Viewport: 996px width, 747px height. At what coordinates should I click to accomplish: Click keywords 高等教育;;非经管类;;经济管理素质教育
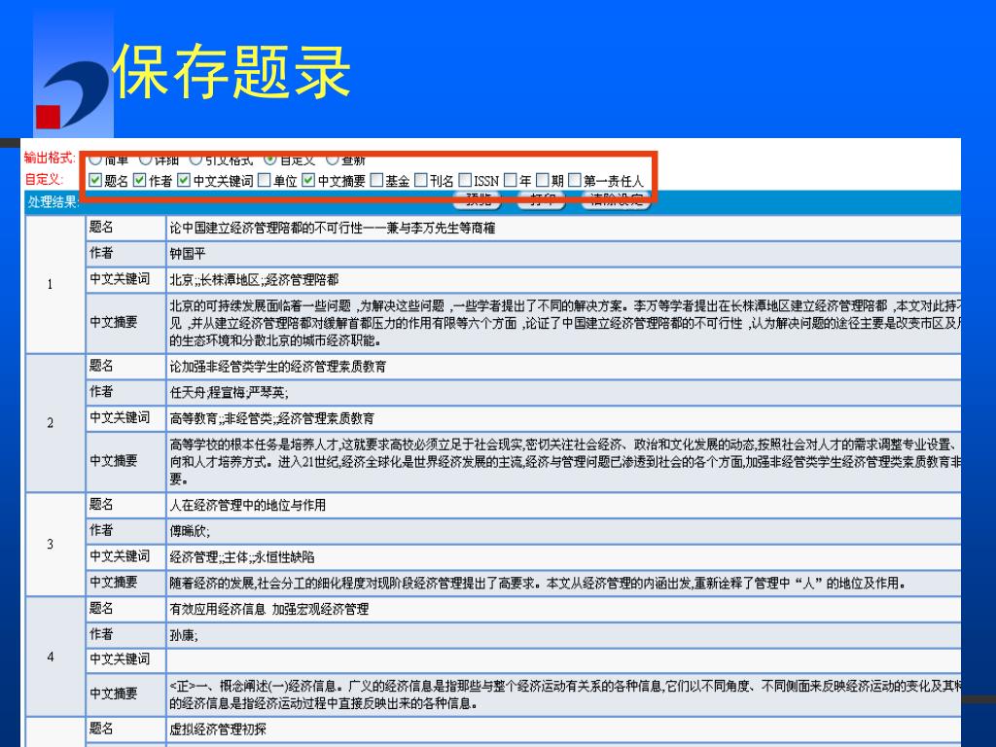tap(272, 418)
